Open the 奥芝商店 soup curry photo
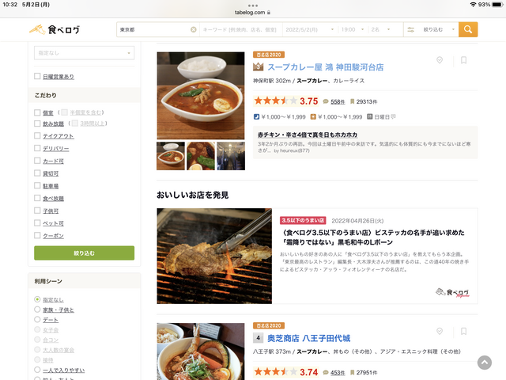The width and height of the screenshot is (506, 380). point(201,351)
